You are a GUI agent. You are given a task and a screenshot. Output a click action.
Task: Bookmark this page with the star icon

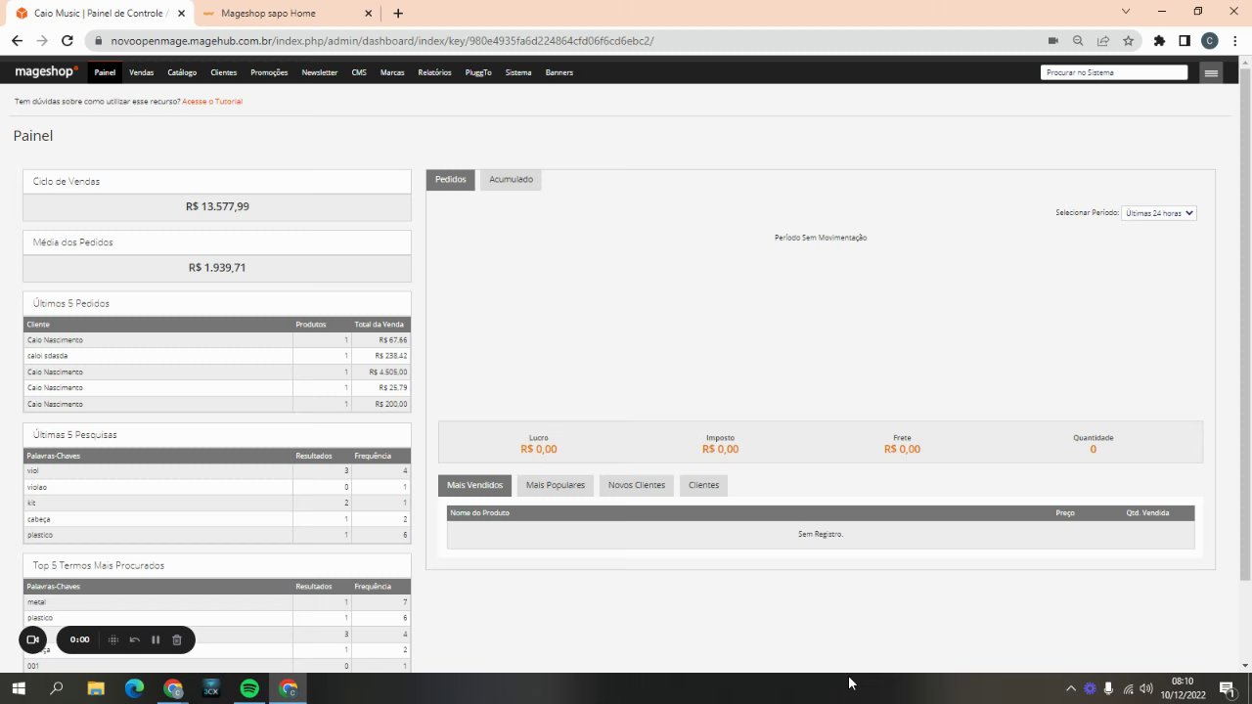tap(1128, 41)
